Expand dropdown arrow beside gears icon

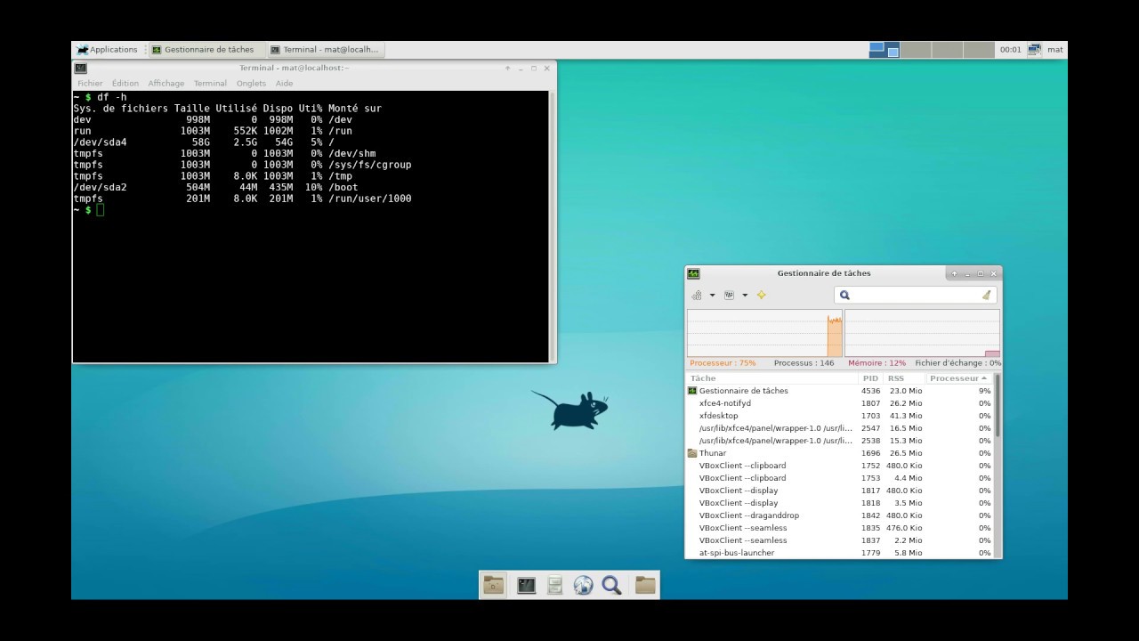[x=712, y=296]
